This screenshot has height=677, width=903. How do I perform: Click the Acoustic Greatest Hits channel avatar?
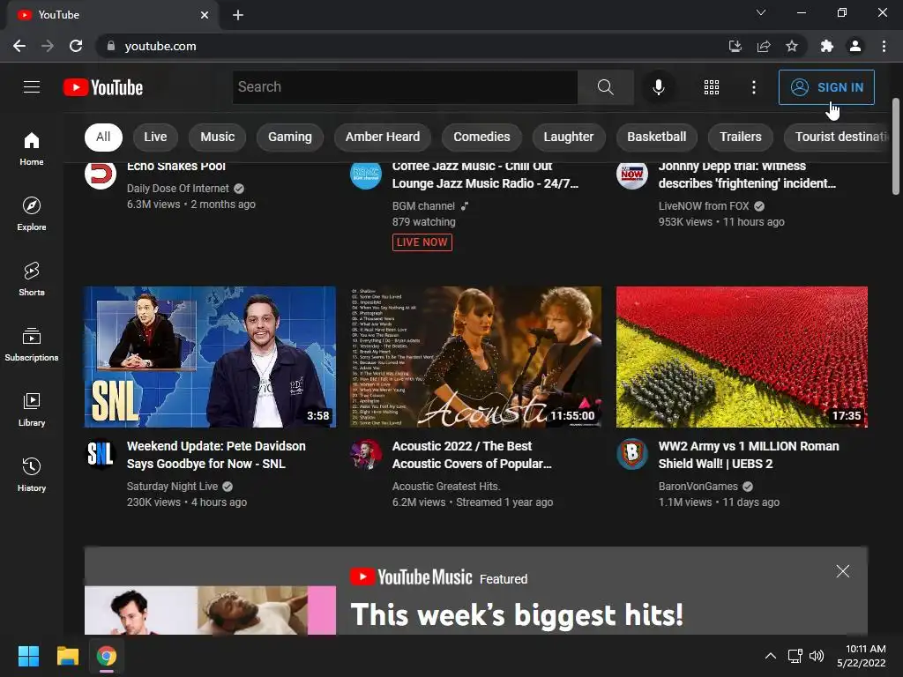[x=366, y=454]
